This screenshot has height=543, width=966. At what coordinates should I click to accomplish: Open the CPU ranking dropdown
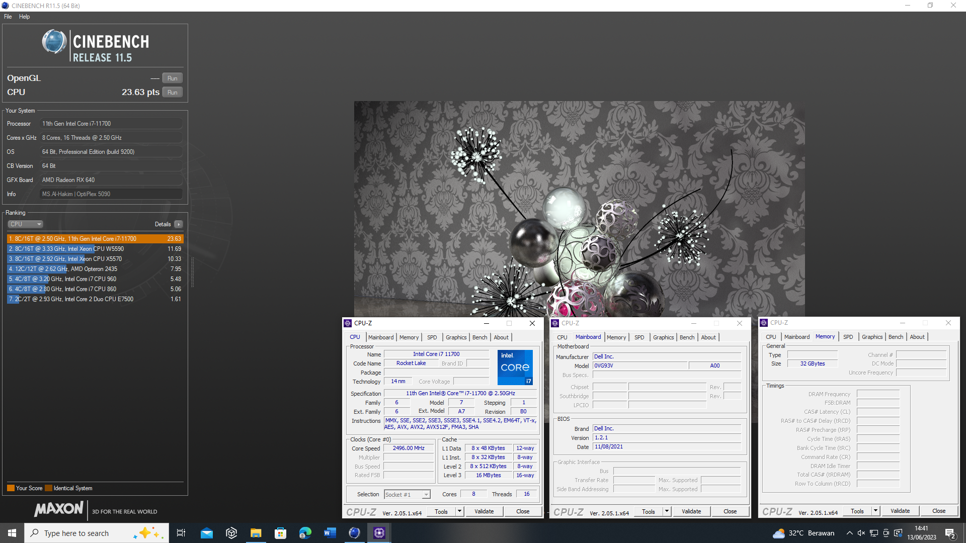25,224
